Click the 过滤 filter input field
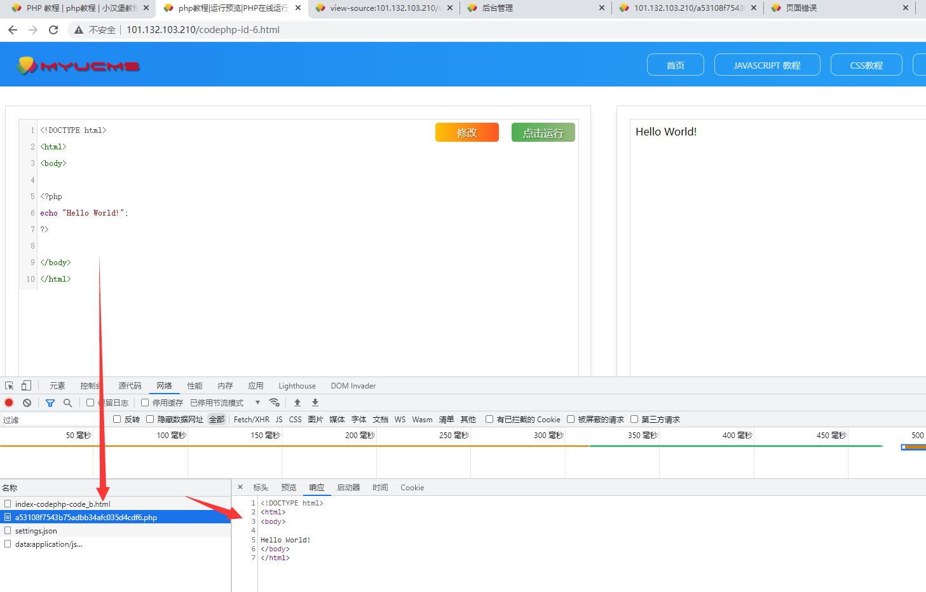The image size is (926, 592). point(54,420)
